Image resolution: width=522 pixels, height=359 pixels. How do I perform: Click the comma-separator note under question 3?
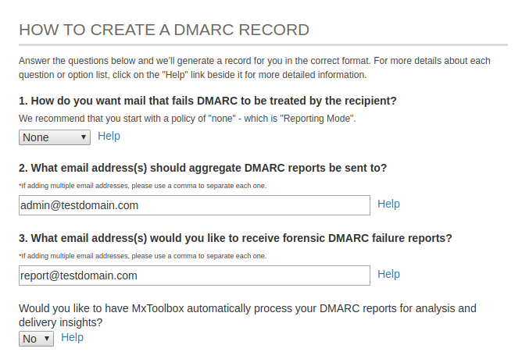142,256
